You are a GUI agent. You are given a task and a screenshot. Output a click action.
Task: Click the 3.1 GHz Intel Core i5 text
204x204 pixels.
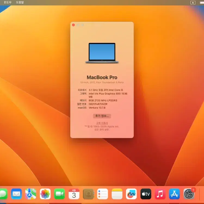[106, 90]
